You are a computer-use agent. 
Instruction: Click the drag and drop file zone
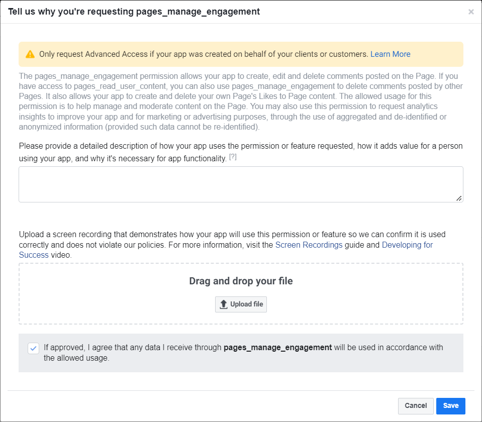[241, 292]
